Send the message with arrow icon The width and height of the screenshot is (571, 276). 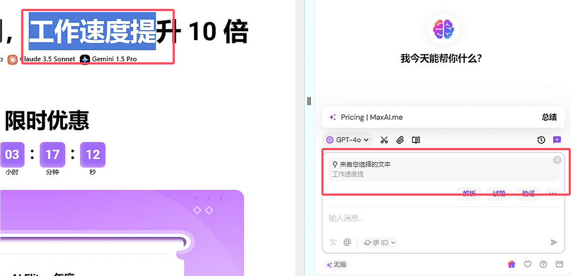pos(554,243)
